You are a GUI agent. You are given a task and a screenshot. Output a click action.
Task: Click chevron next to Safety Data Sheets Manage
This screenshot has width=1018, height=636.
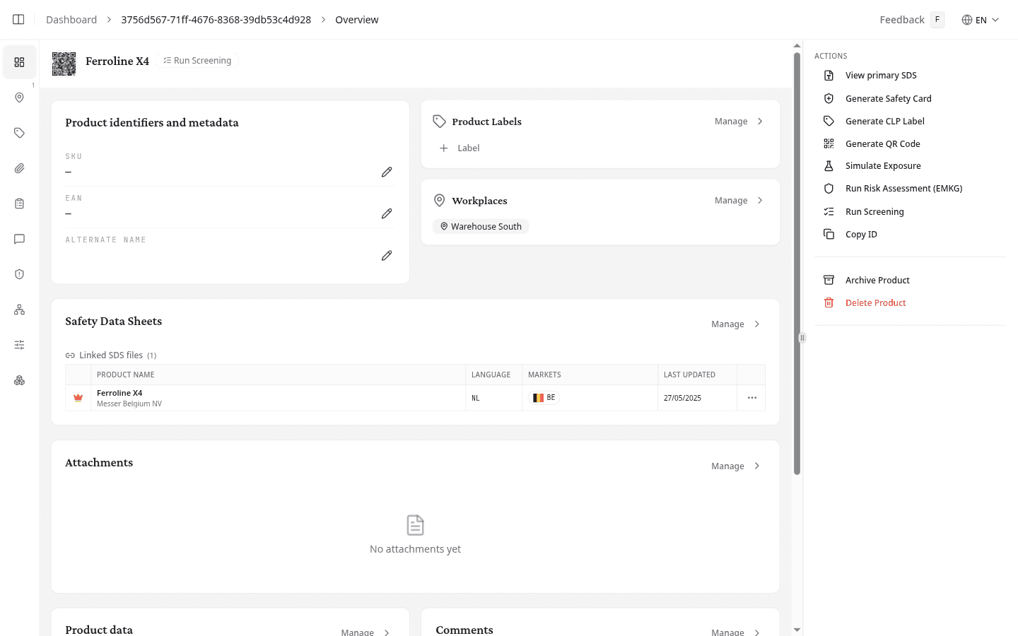point(756,324)
